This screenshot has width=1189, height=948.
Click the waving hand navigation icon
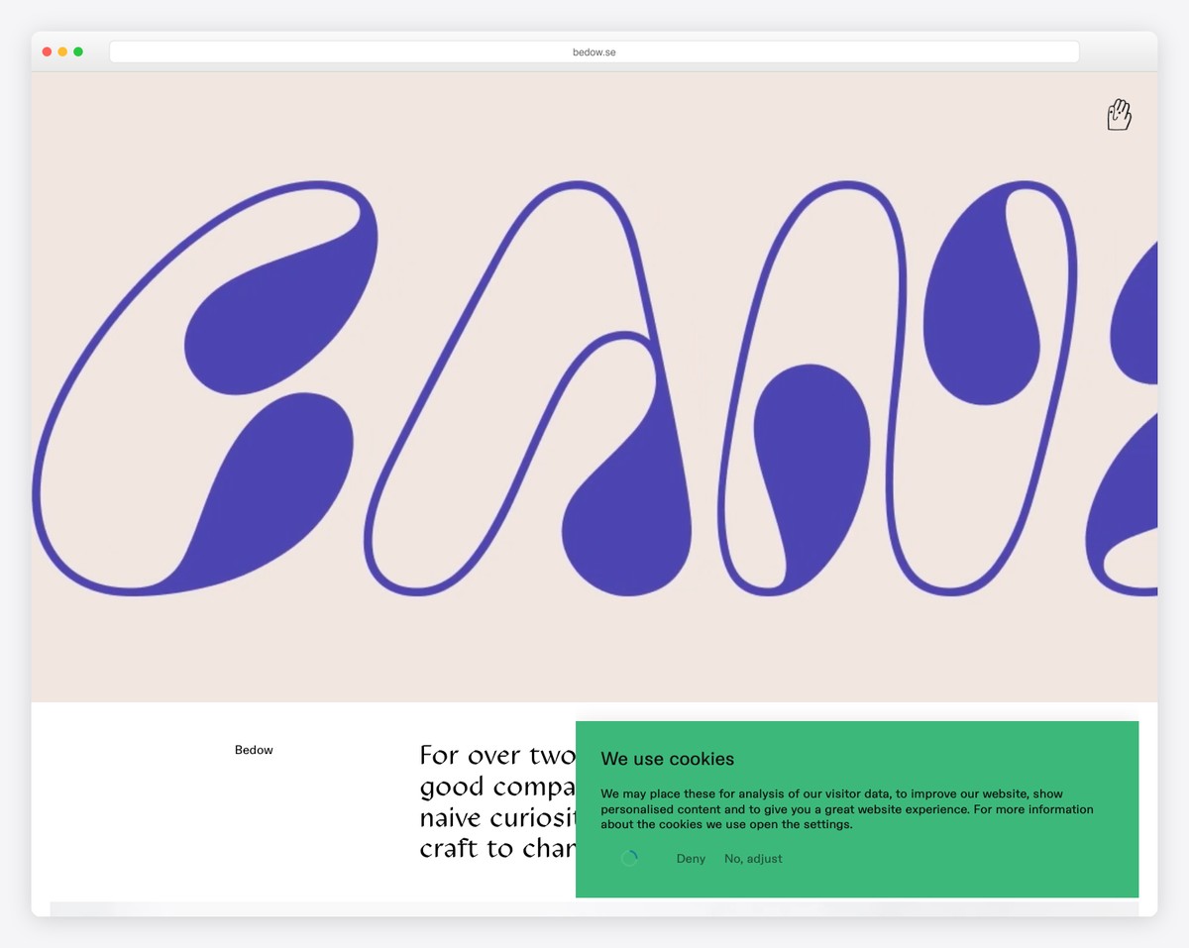click(1119, 115)
